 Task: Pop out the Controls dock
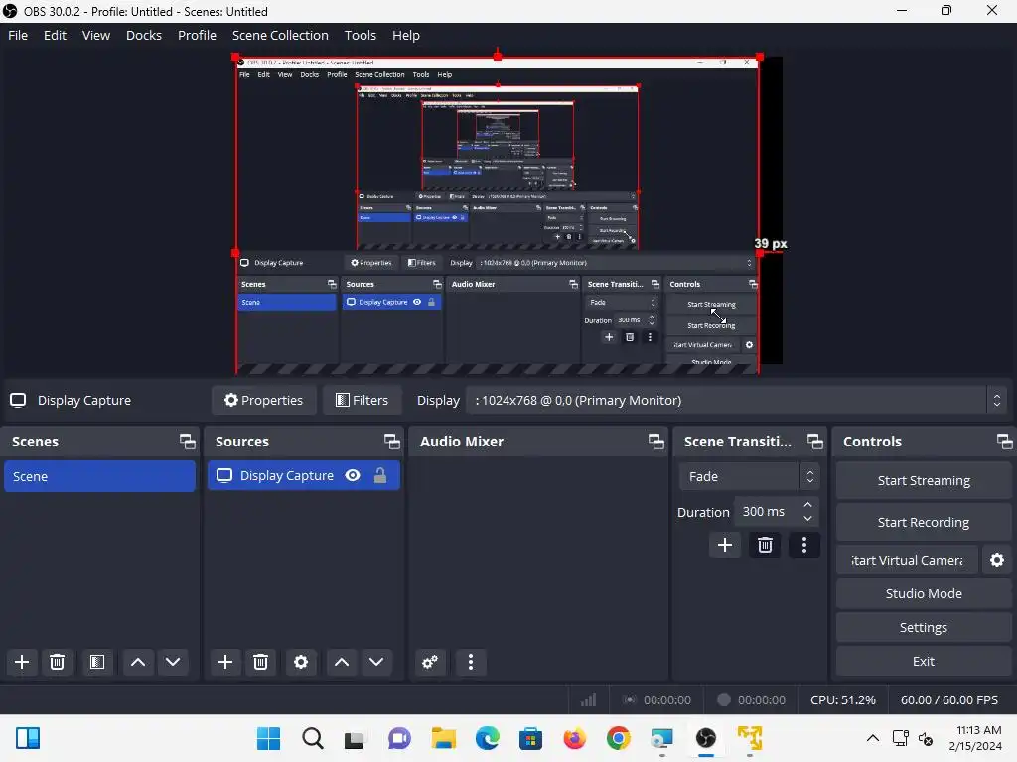point(1005,442)
